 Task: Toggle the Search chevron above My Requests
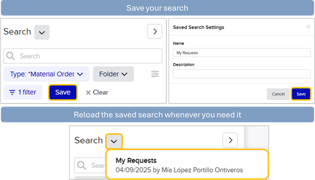(114, 141)
